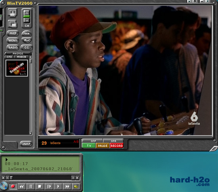The image size is (218, 192).
Task: Jump to start with the skip-to-beginning icon
Action: [x=3, y=178]
